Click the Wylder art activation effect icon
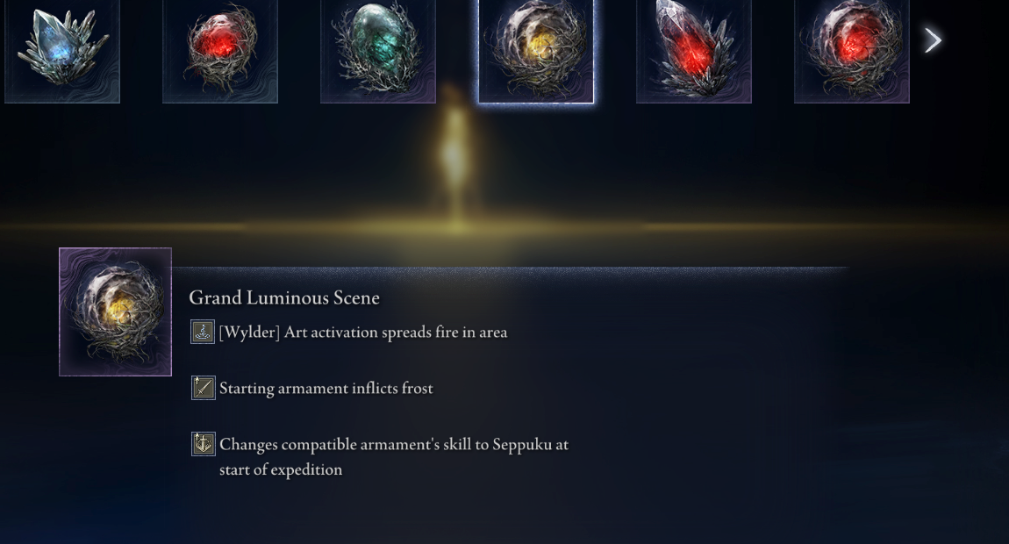 pyautogui.click(x=203, y=333)
